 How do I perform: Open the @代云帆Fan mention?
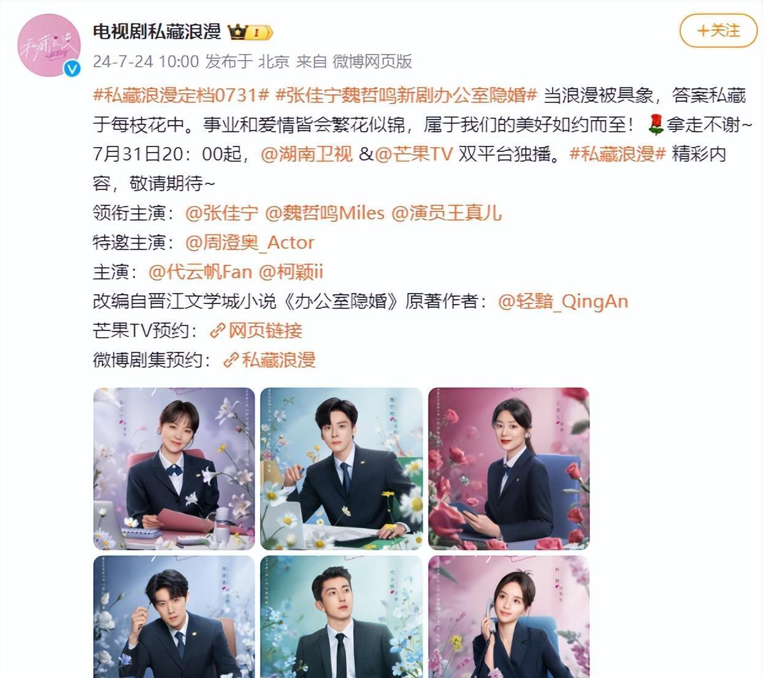pos(200,272)
